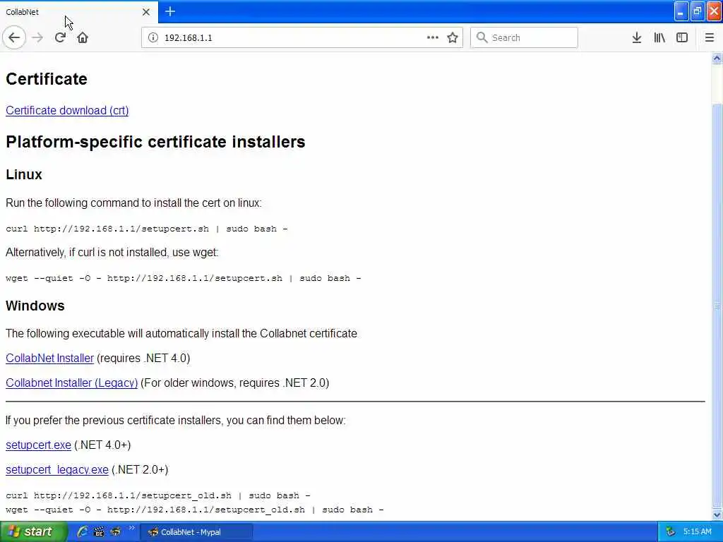Screen dimensions: 723x542
Task: Restore down the browser window
Action: point(698,11)
